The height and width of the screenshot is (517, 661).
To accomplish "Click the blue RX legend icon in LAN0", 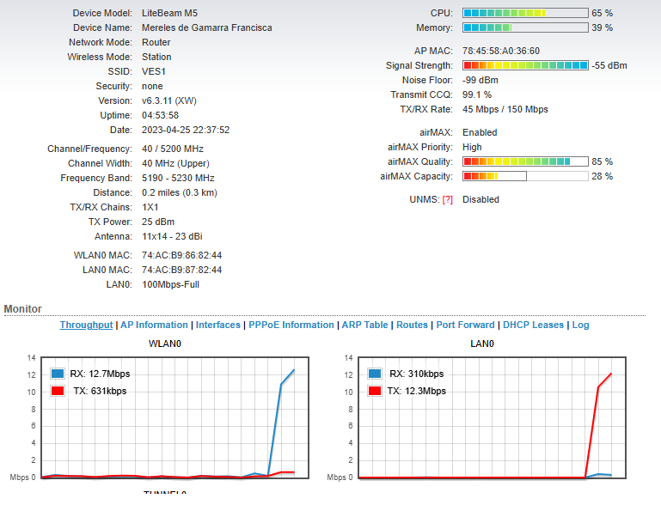I will click(x=375, y=374).
